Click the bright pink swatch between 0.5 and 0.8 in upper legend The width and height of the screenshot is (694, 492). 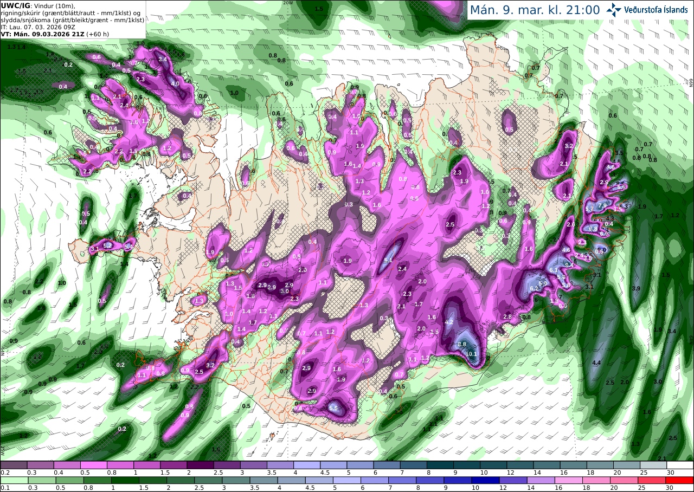(x=93, y=465)
